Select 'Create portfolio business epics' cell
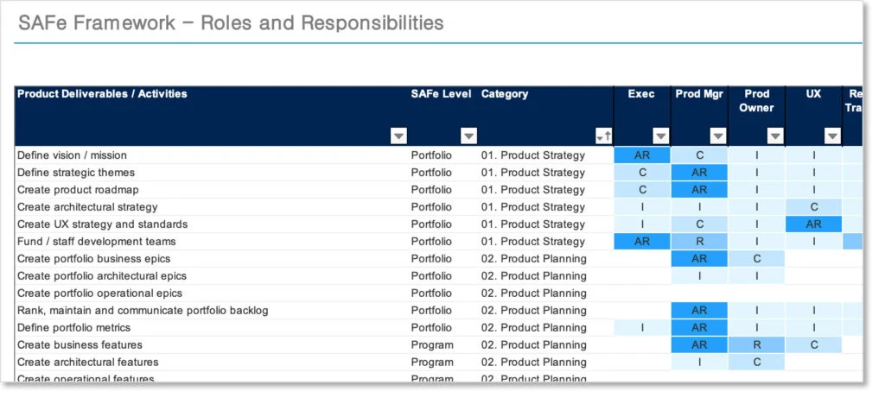 [211, 259]
